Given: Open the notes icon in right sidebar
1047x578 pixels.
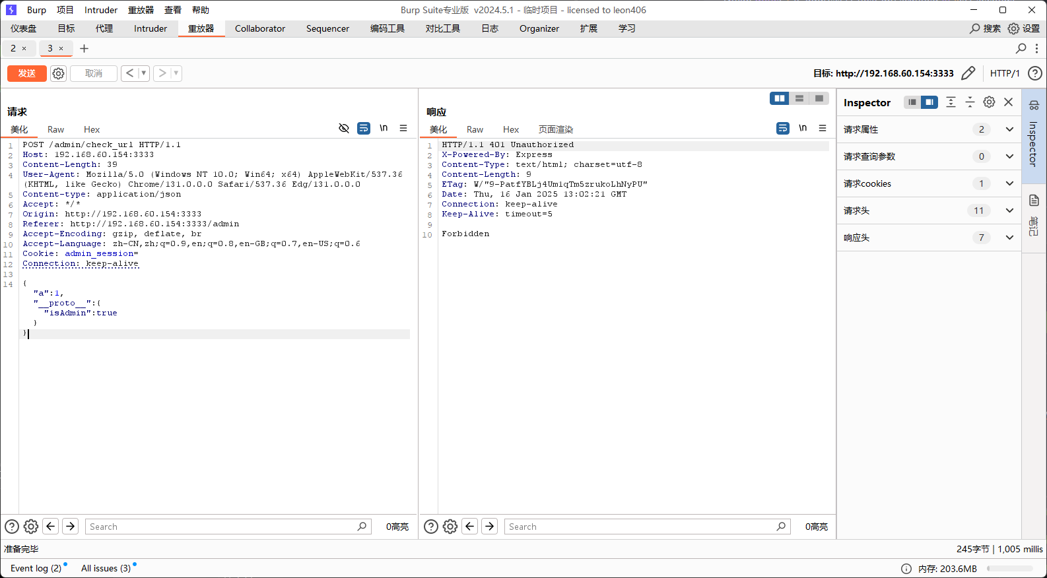Looking at the screenshot, I should (1034, 201).
